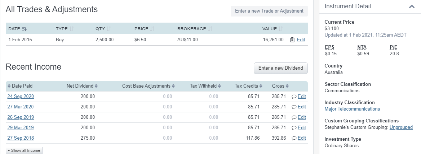Viewport: 421px width, 154px height.
Task: Open the Major Telecommunications industry link
Action: point(352,109)
